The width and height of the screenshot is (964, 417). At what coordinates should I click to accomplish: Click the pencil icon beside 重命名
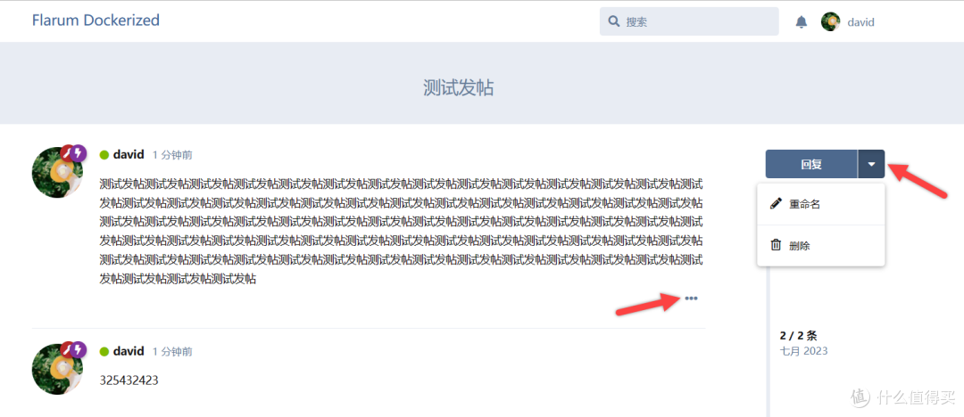776,204
